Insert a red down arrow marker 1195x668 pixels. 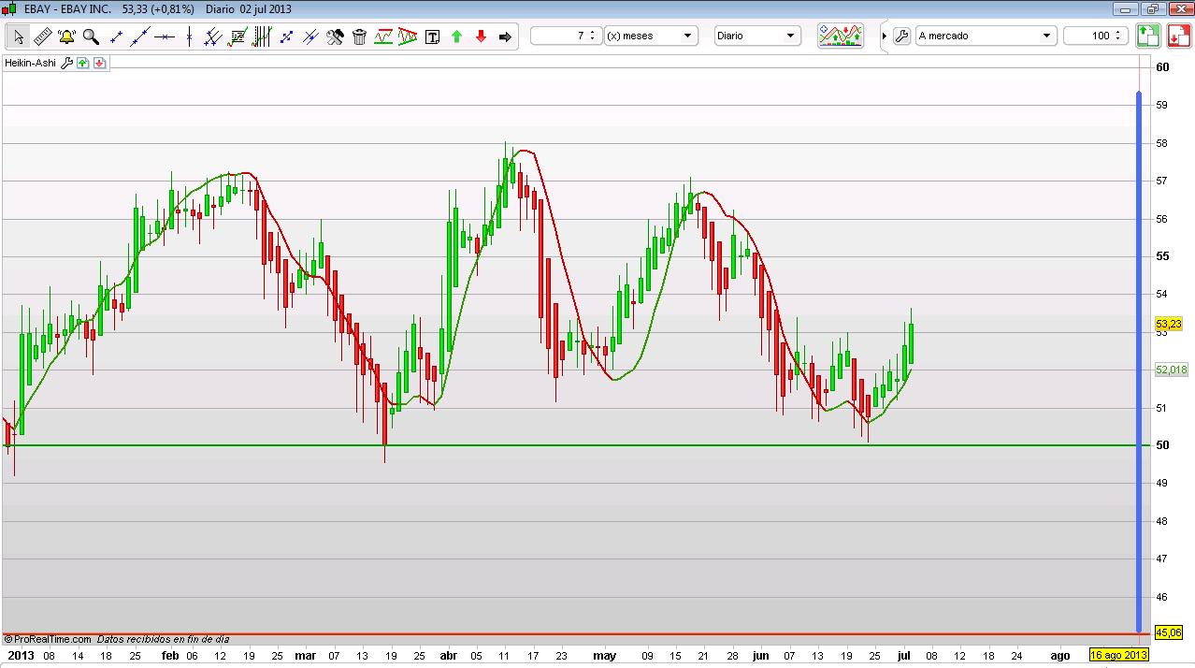pos(481,36)
